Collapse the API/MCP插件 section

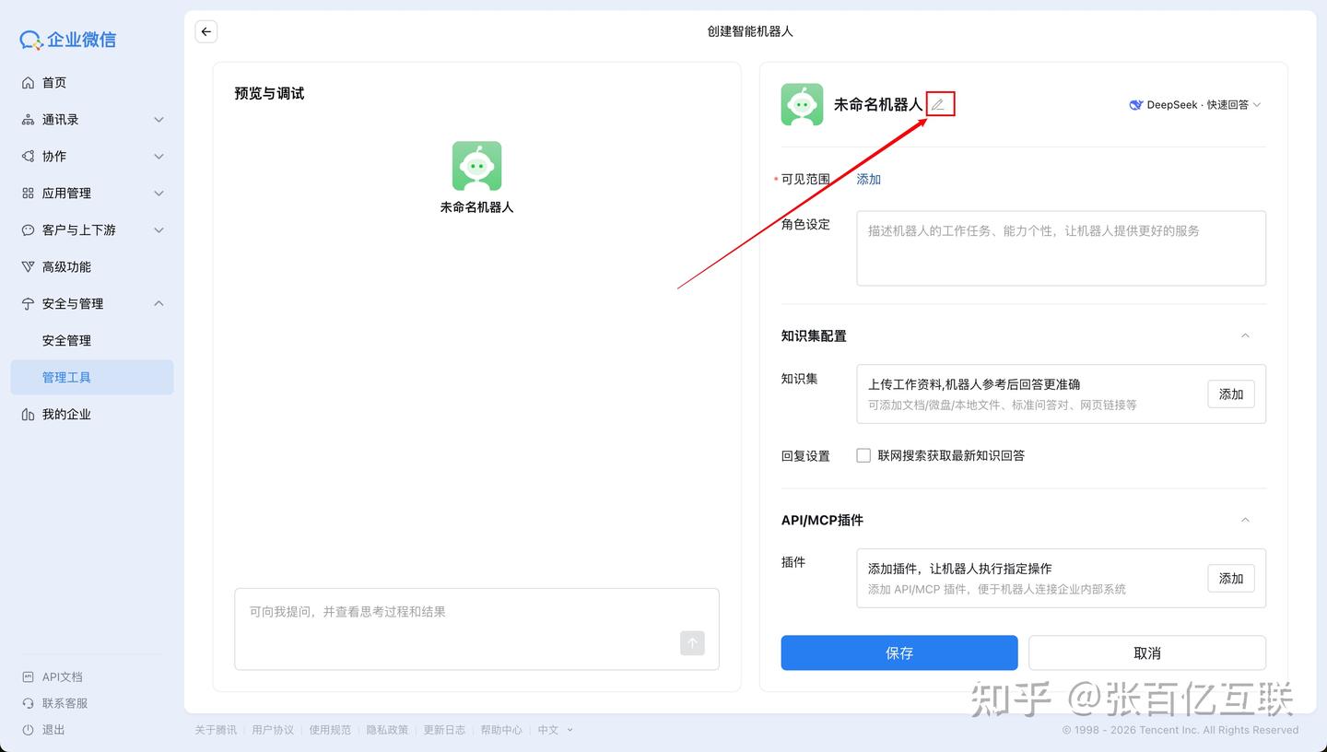(1245, 520)
